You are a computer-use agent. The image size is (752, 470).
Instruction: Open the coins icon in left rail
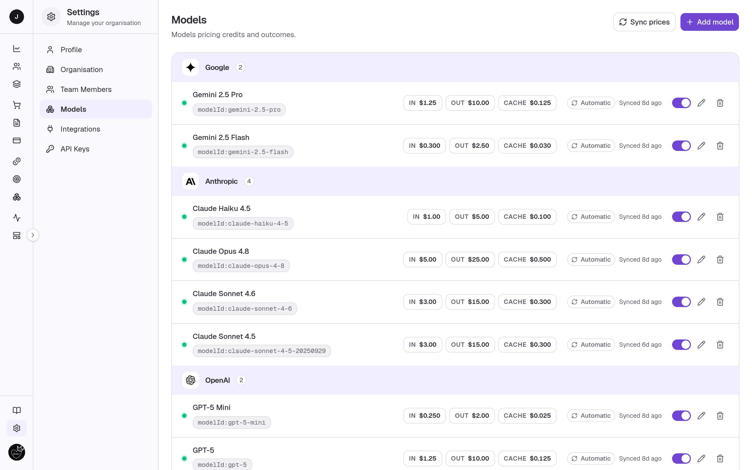(x=16, y=161)
